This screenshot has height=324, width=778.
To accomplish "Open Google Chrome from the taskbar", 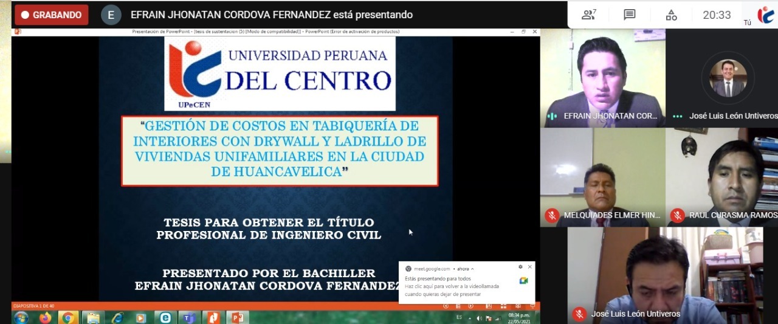I will pos(68,317).
